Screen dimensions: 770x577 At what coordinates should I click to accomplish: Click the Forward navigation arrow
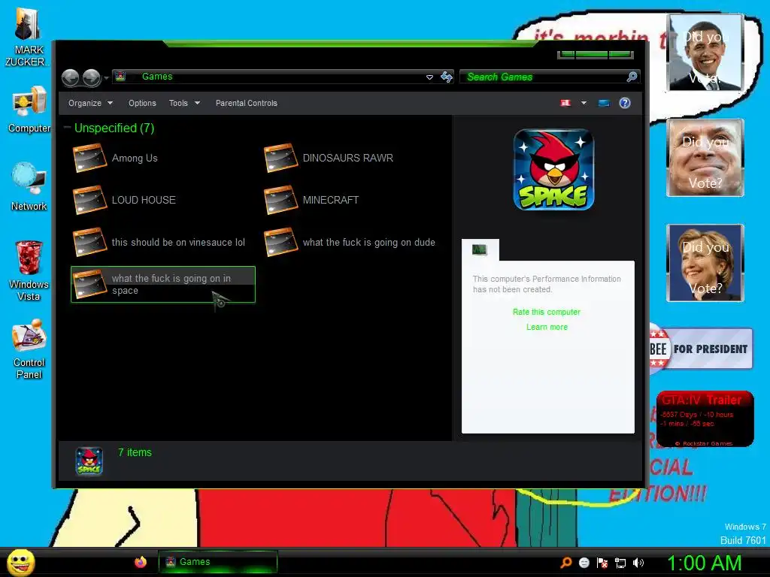coord(91,77)
